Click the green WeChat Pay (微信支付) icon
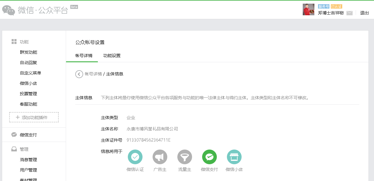 [209, 157]
